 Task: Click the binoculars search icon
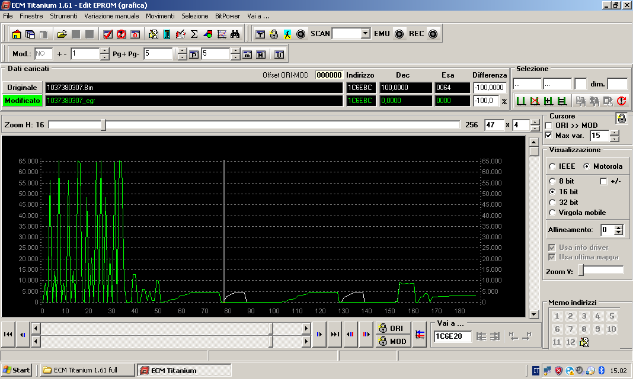tap(235, 34)
